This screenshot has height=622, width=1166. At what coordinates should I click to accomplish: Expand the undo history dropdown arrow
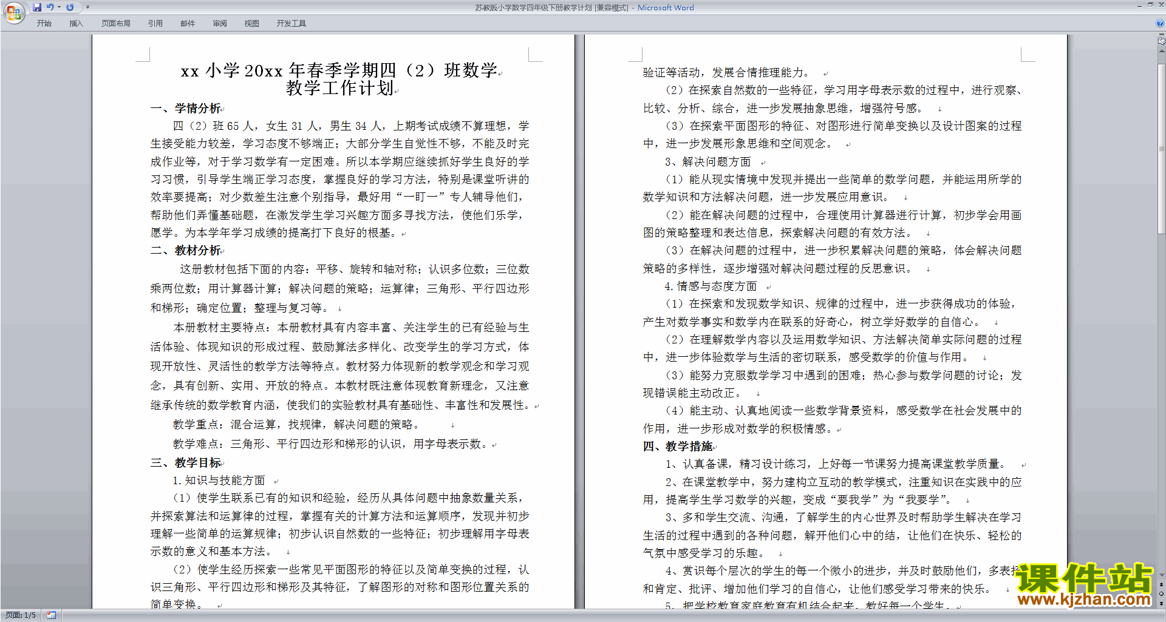point(59,7)
